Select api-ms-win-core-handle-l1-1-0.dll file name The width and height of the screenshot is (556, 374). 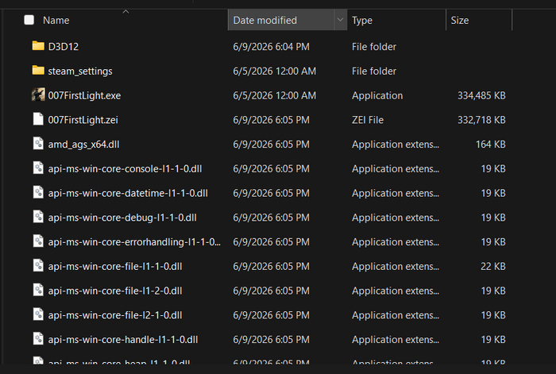123,340
